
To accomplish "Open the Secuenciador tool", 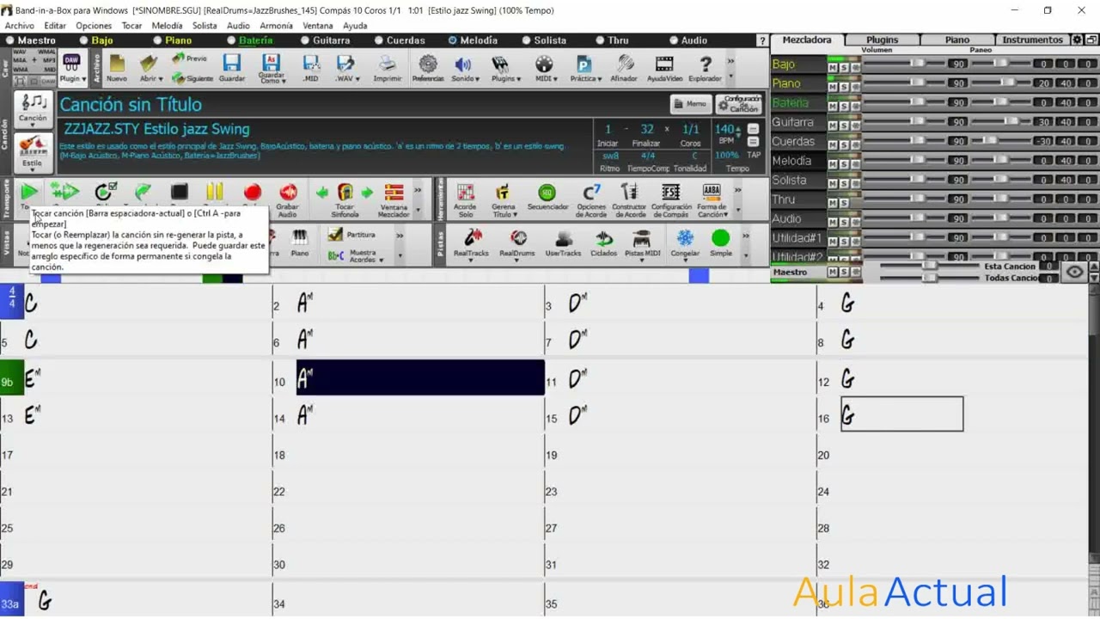I will pos(547,197).
